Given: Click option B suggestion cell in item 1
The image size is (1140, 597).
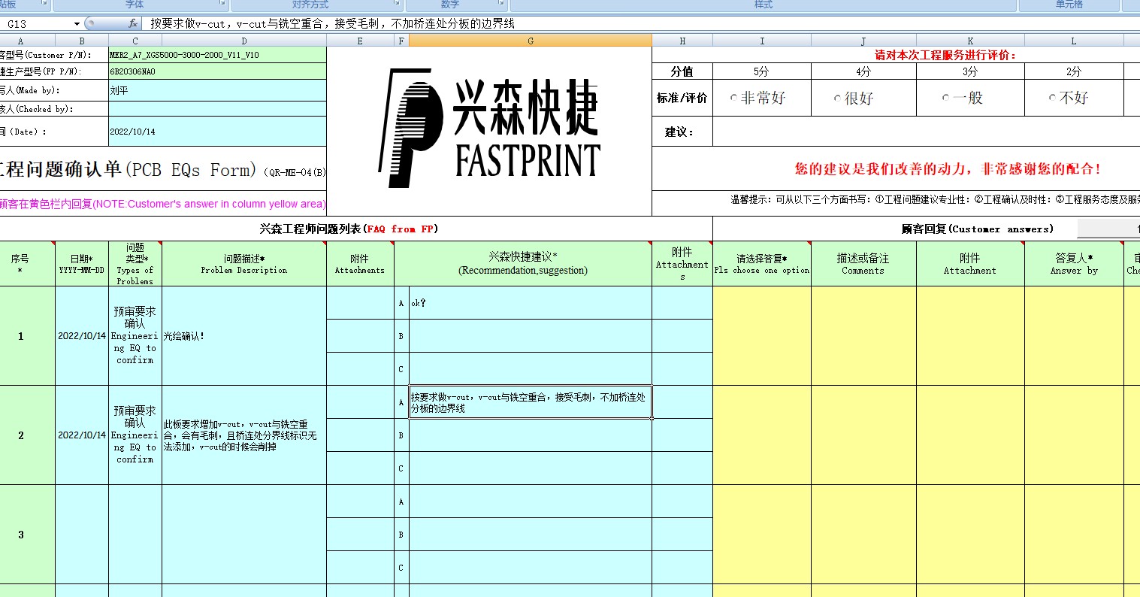Looking at the screenshot, I should point(531,336).
